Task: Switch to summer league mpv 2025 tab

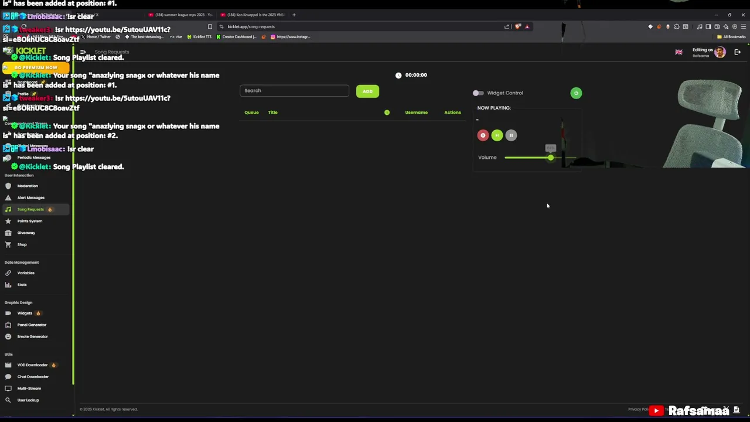Action: [180, 15]
